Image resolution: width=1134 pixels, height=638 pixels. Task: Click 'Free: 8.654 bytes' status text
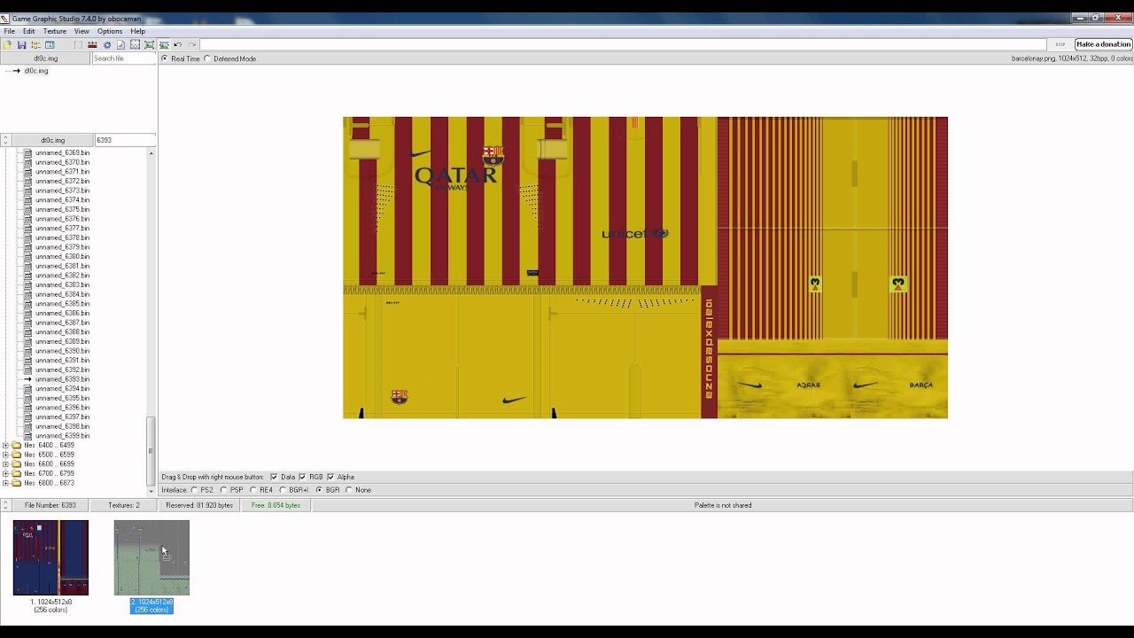click(276, 505)
